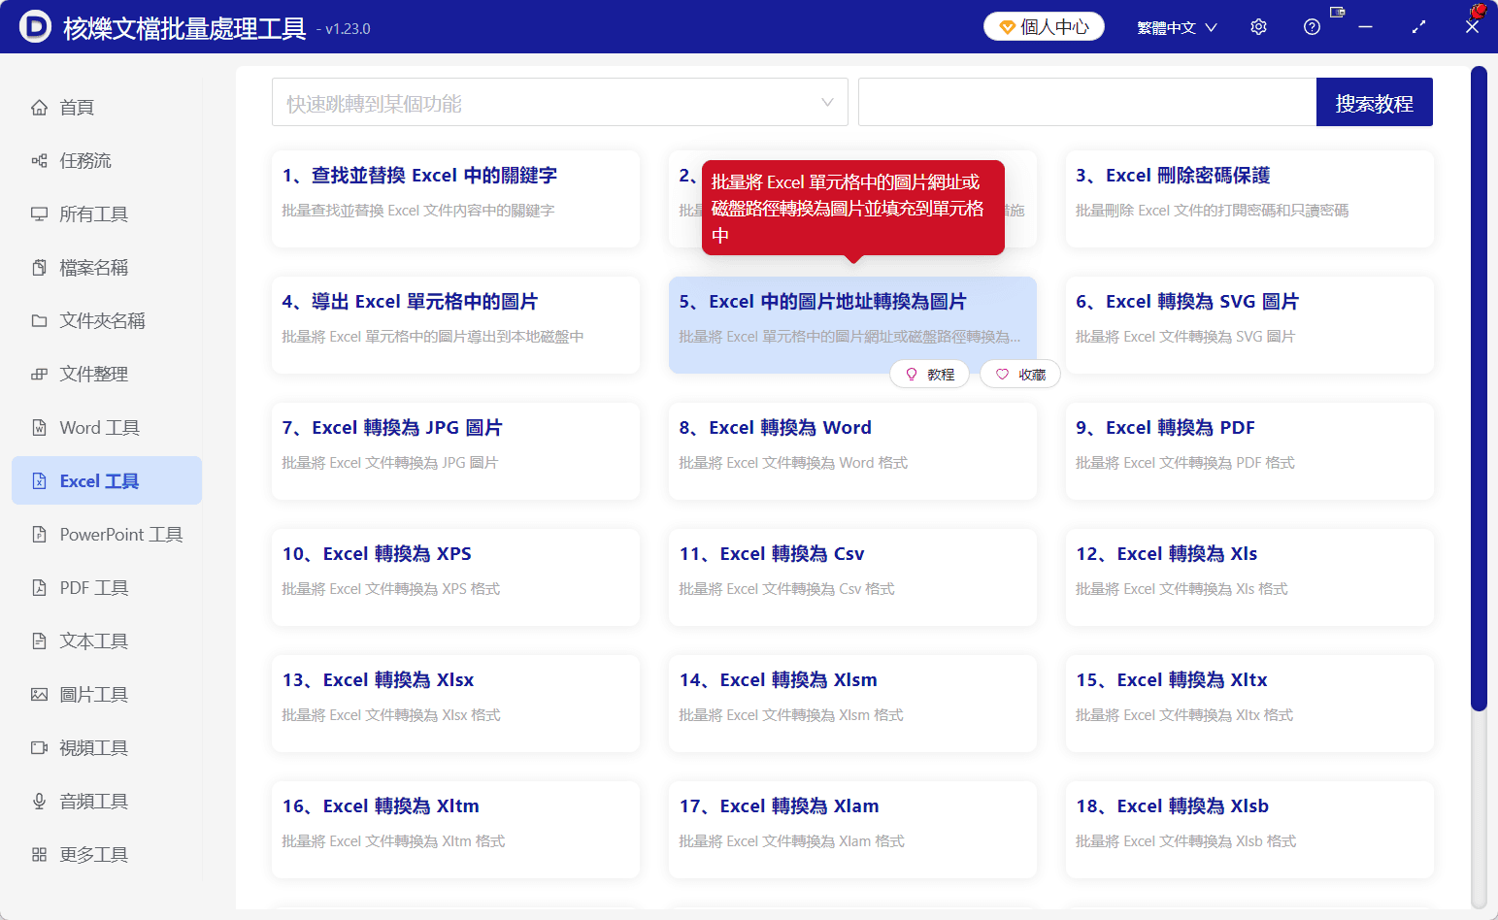1498x920 pixels.
Task: Select 任務流 menu item
Action: pyautogui.click(x=107, y=160)
